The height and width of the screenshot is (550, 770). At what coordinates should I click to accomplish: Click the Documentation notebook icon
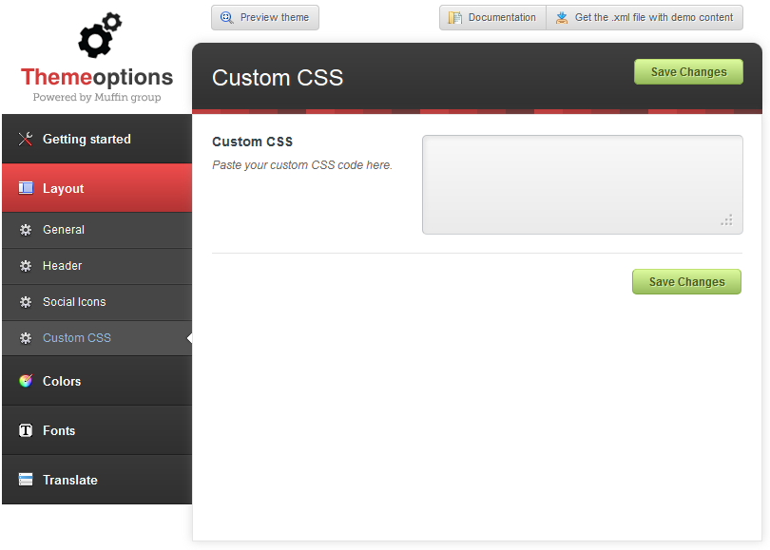click(454, 18)
